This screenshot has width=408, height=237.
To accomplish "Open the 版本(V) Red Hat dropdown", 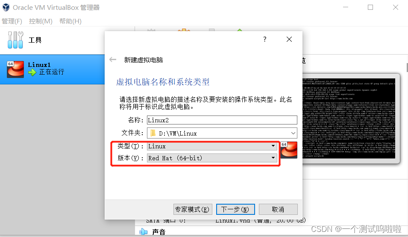I will click(211, 158).
